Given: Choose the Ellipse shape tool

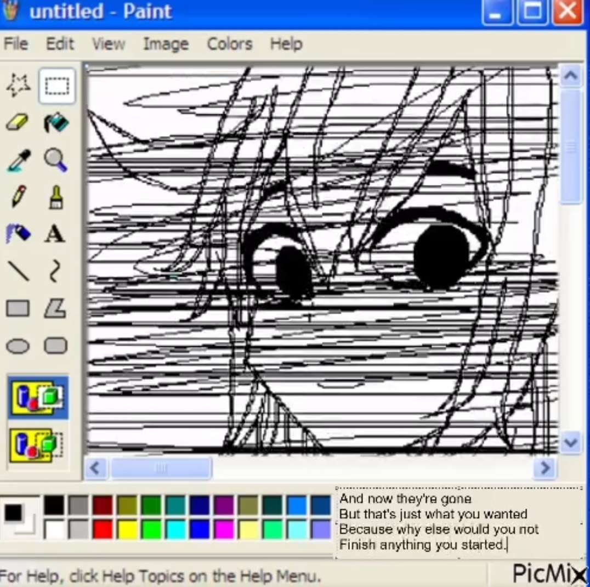Looking at the screenshot, I should coord(18,346).
